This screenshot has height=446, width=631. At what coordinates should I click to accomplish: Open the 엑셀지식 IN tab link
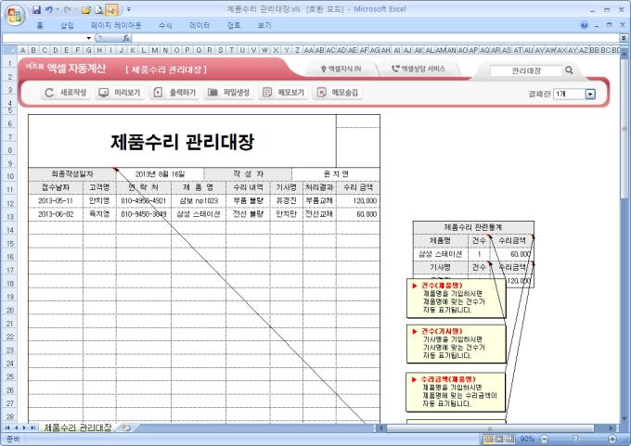coord(341,69)
